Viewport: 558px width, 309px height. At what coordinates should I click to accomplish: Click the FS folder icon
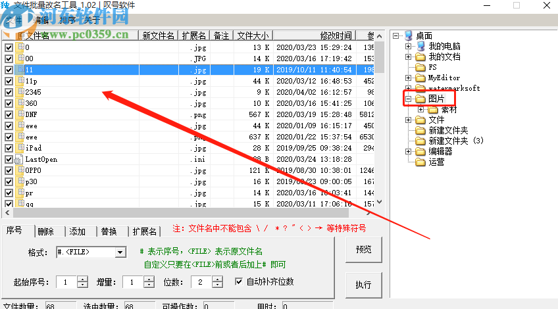(420, 67)
